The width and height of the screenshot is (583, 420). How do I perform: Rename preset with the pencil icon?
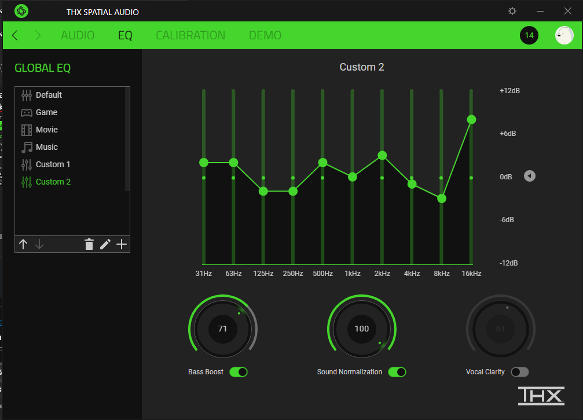(105, 244)
